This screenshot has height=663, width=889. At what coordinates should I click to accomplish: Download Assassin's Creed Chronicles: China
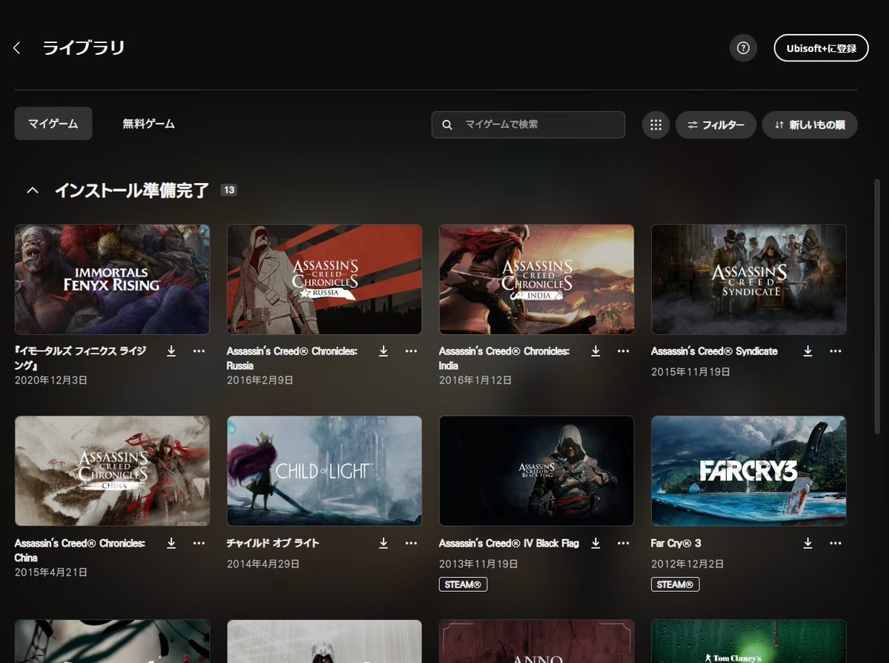coord(171,543)
